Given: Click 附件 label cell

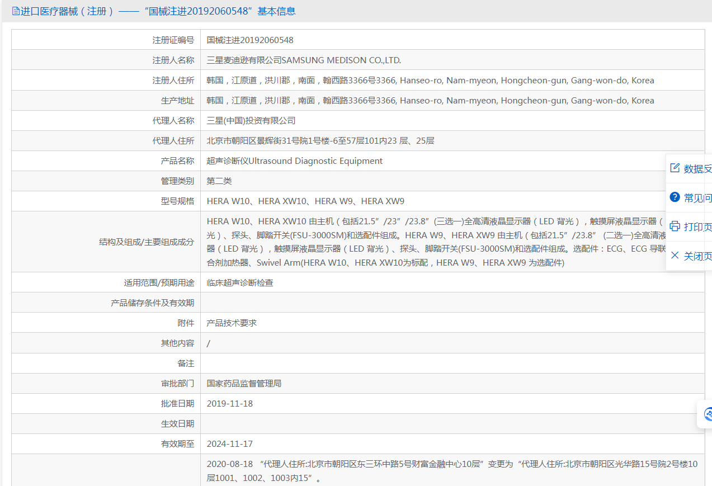Looking at the screenshot, I should pyautogui.click(x=106, y=323).
